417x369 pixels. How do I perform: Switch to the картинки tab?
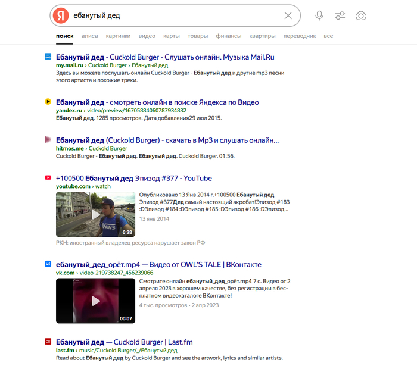[x=119, y=36]
